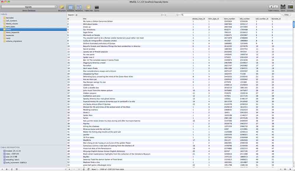The image size is (295, 171).
Task: Click the filter search input field
Action: click(x=230, y=15)
